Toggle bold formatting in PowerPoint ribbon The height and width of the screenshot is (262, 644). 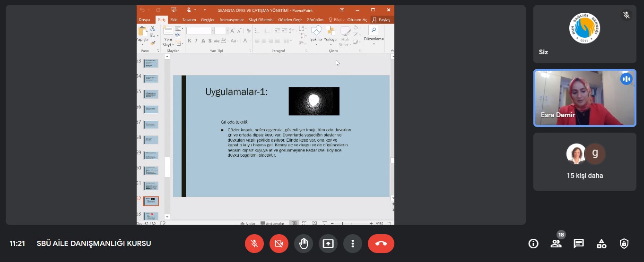coord(189,41)
